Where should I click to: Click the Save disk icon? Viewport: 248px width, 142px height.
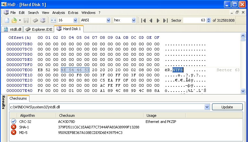(26, 20)
